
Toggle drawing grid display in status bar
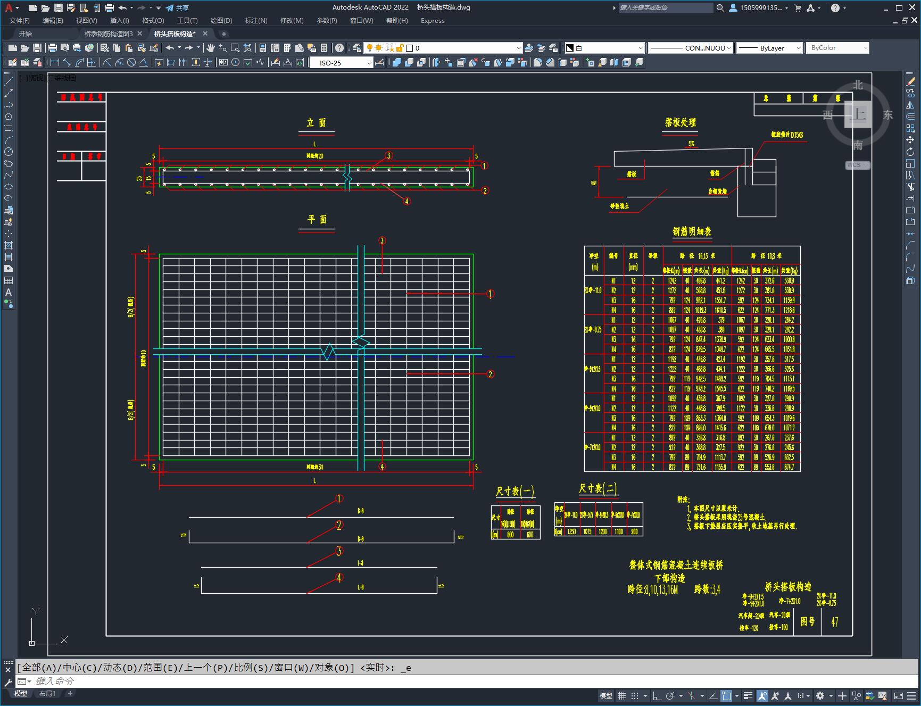621,695
